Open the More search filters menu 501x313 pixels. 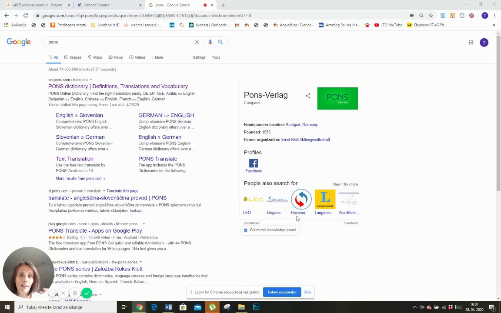click(157, 57)
